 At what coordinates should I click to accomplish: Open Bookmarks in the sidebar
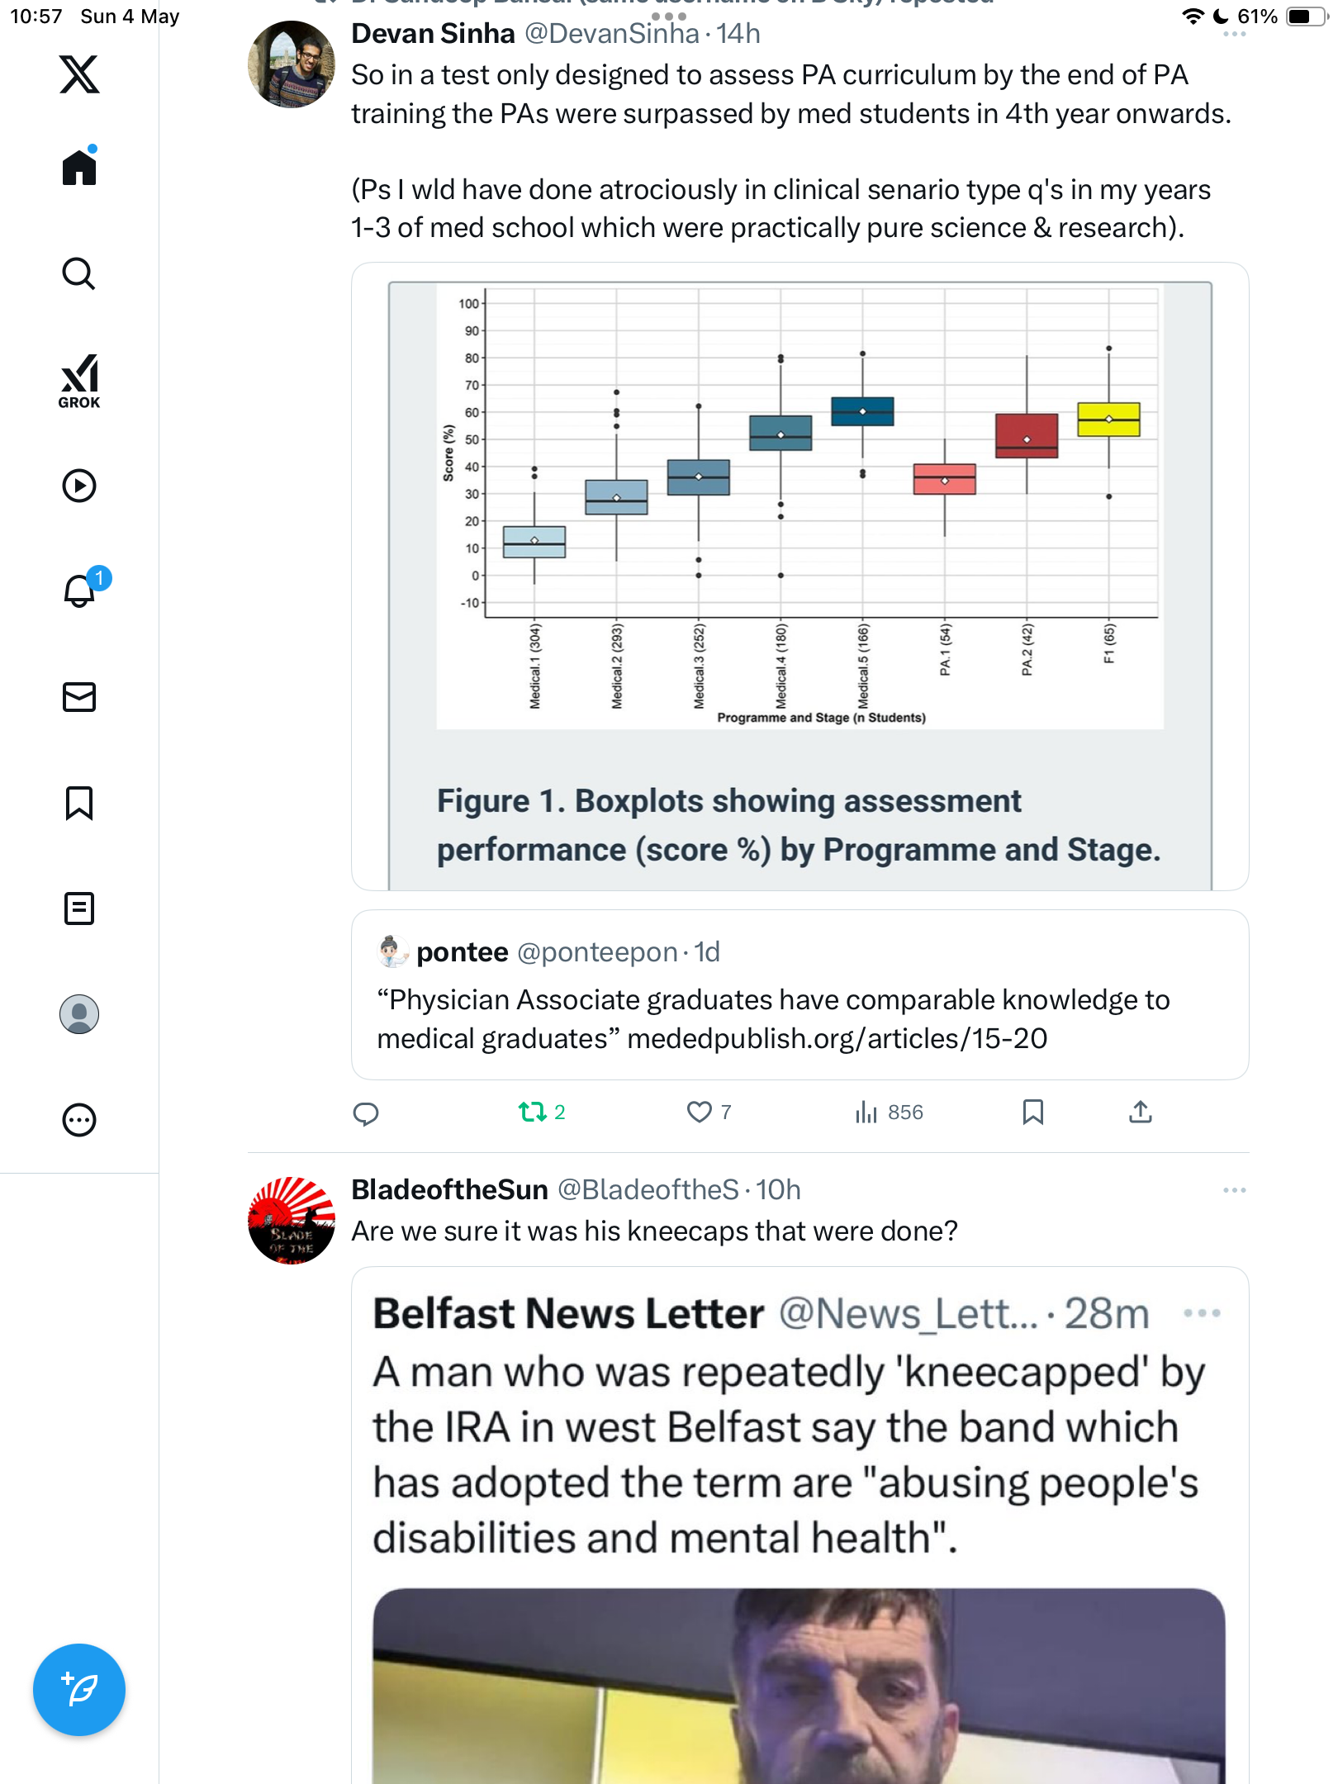[79, 803]
